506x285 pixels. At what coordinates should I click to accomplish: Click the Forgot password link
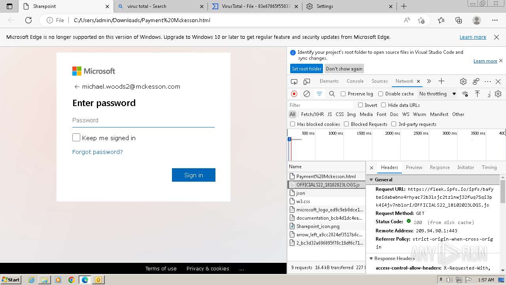click(98, 152)
